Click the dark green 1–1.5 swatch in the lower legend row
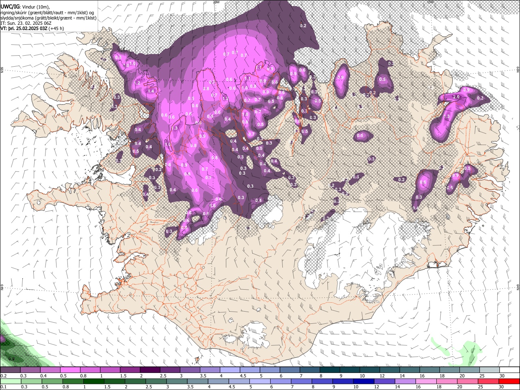Viewport: 520px width, 390px height. tap(93, 381)
